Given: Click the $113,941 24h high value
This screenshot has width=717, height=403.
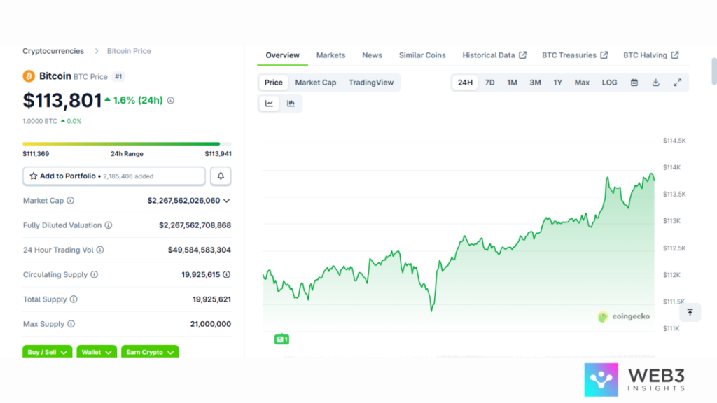Looking at the screenshot, I should [x=218, y=154].
